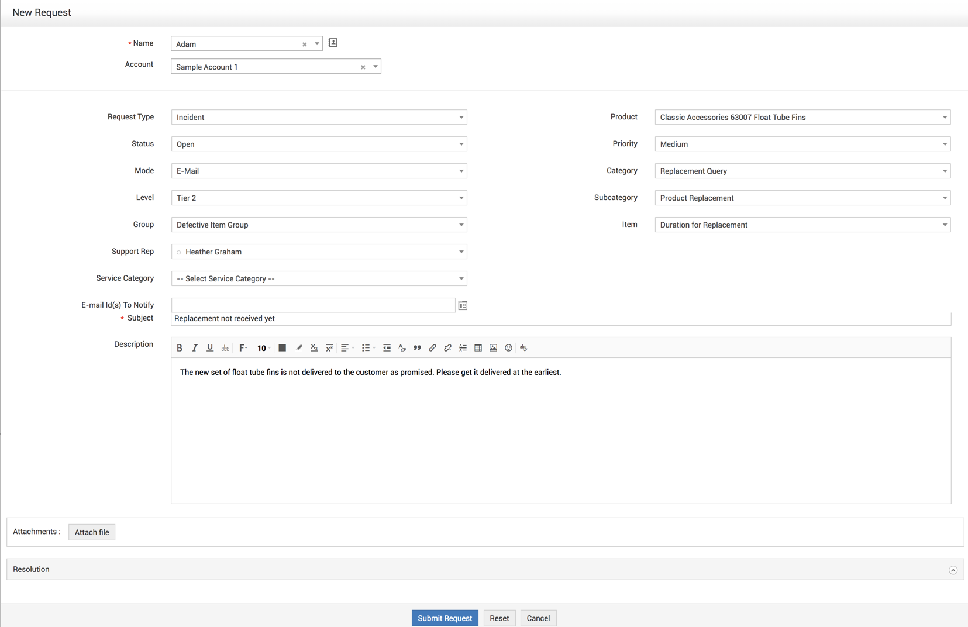Viewport: 968px width, 627px height.
Task: Open the Group dropdown
Action: (319, 225)
